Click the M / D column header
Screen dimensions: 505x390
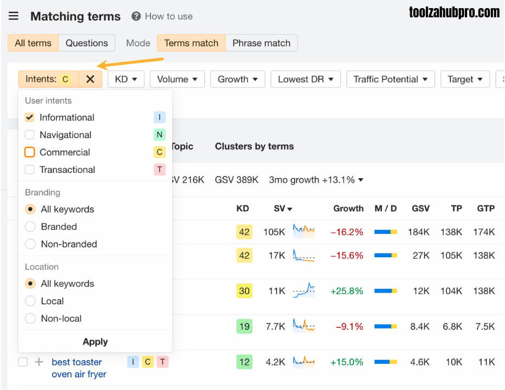[x=385, y=209]
